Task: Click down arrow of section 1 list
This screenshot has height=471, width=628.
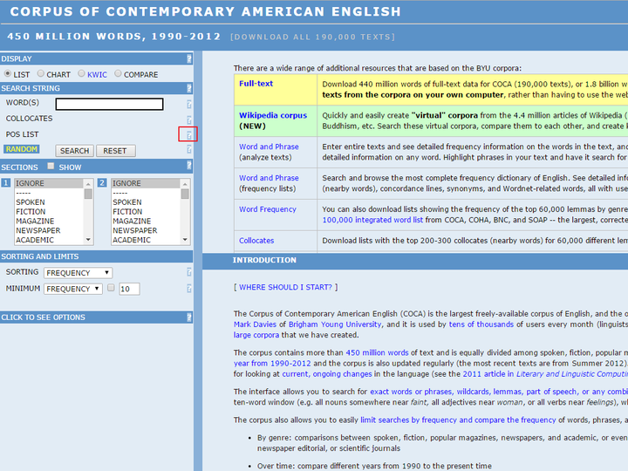Action: tap(88, 240)
